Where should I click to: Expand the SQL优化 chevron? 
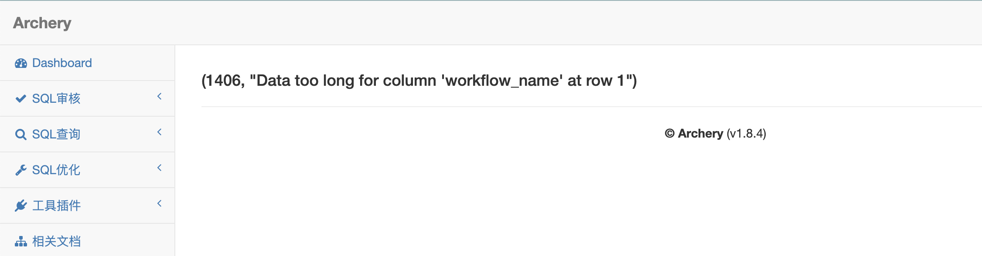(158, 170)
